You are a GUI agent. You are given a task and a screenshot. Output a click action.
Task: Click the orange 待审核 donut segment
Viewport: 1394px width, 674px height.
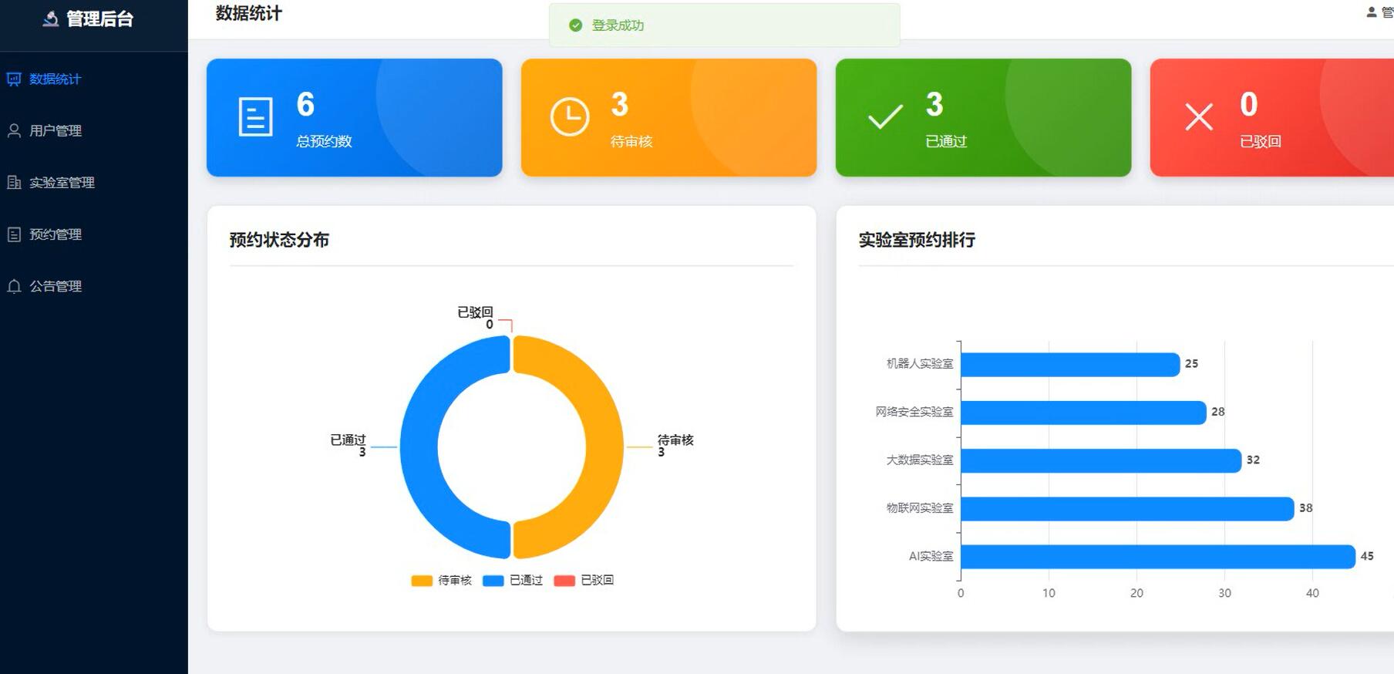point(604,447)
